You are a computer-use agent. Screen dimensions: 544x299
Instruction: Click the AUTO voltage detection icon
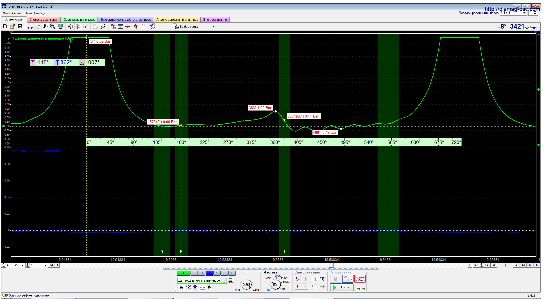tap(153, 26)
